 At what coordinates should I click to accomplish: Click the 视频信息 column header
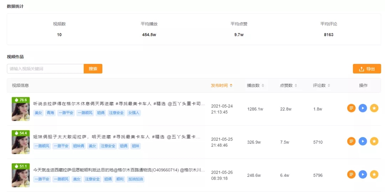[20, 86]
